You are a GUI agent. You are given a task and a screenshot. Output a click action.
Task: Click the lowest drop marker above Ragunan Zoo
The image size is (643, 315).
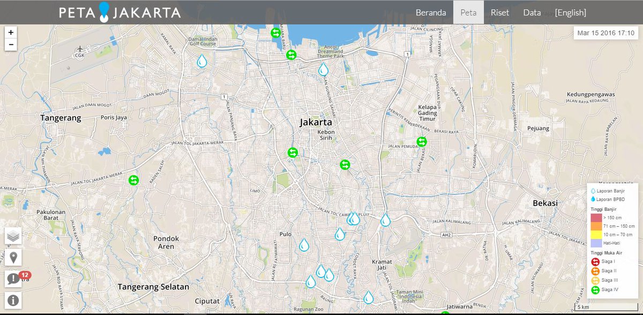[310, 281]
